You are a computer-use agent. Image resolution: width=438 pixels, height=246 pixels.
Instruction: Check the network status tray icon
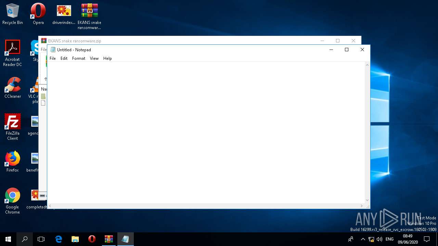(371, 239)
